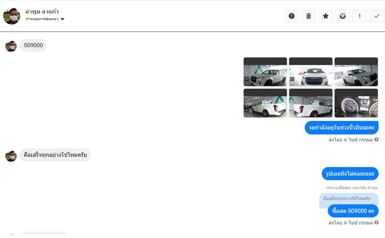
Task: Star this conversation for follow up
Action: (x=326, y=16)
